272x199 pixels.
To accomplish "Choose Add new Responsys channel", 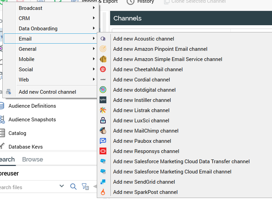I will pos(146,151).
